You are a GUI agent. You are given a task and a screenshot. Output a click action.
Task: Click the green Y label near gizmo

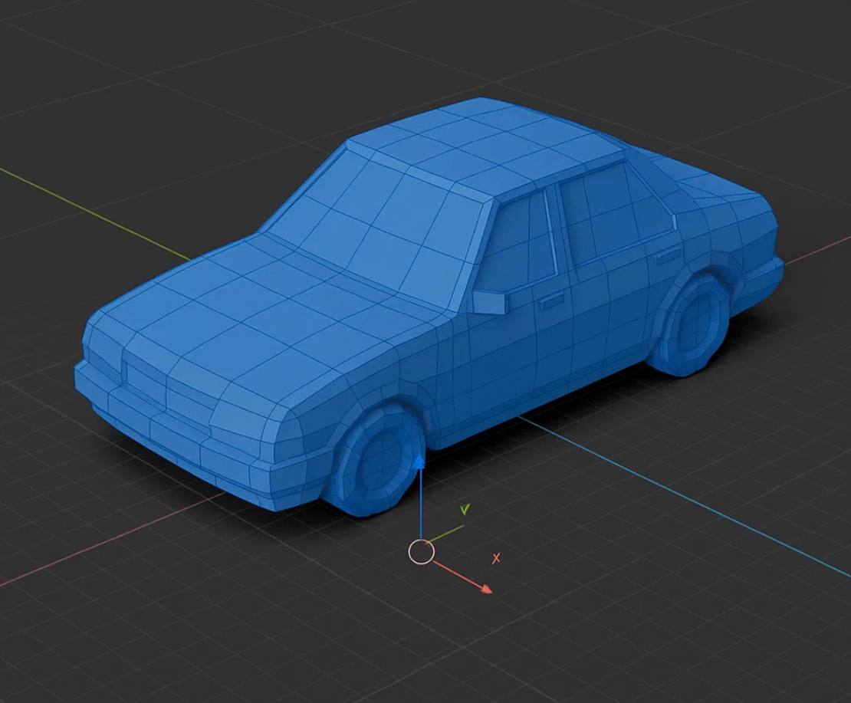pyautogui.click(x=465, y=509)
